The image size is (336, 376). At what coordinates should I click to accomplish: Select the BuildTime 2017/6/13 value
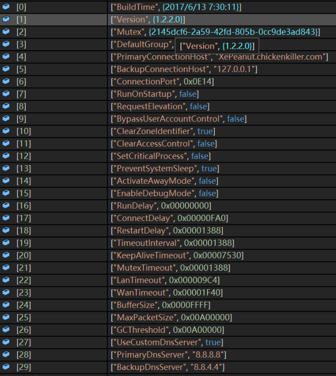tap(176, 7)
